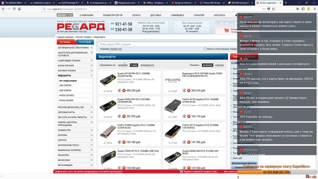Image resolution: width=318 pixels, height=179 pixels.
Task: Compare icon next to 153 180 руб. price
Action: [x=119, y=142]
